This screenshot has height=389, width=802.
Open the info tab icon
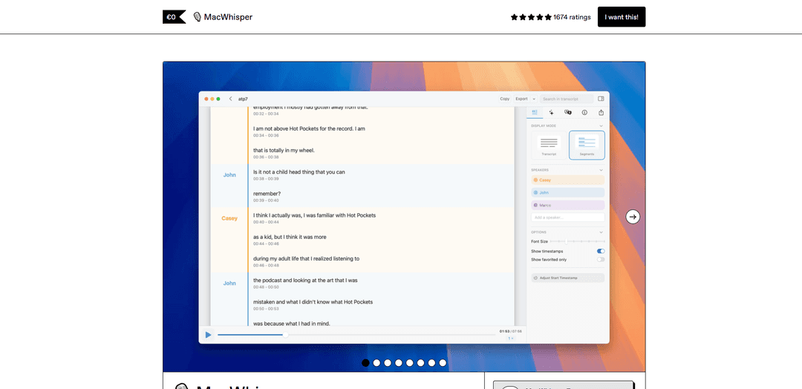point(584,112)
